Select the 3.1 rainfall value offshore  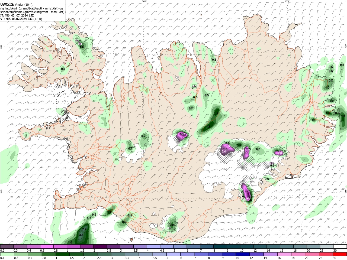[x=81, y=235]
